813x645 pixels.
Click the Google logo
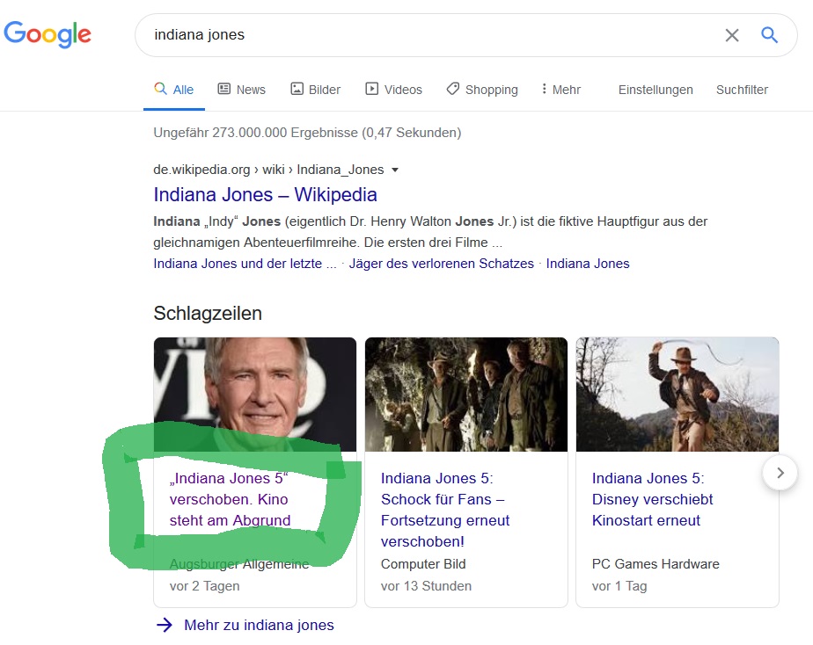(48, 34)
